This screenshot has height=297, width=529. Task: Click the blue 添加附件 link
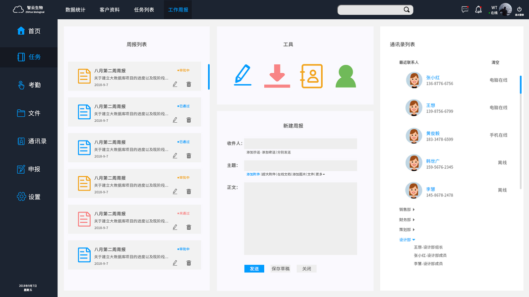tap(253, 174)
